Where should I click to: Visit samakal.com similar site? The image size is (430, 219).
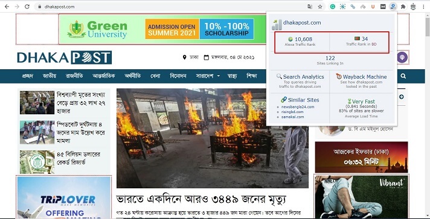point(293,117)
